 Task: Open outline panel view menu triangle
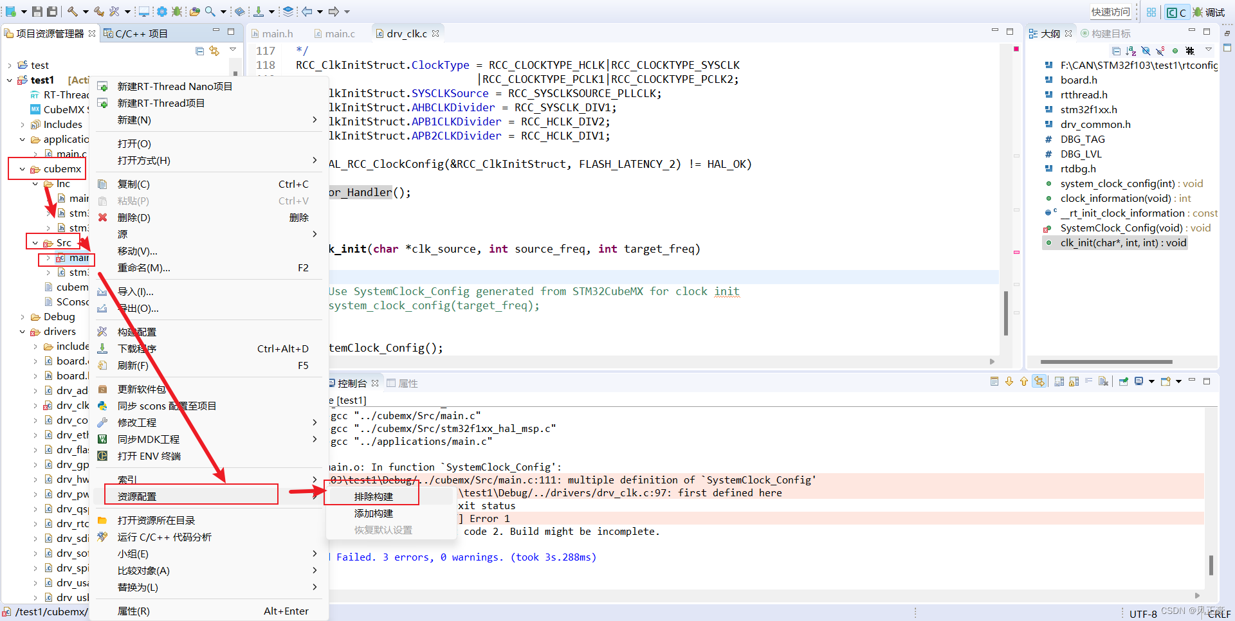[1209, 50]
